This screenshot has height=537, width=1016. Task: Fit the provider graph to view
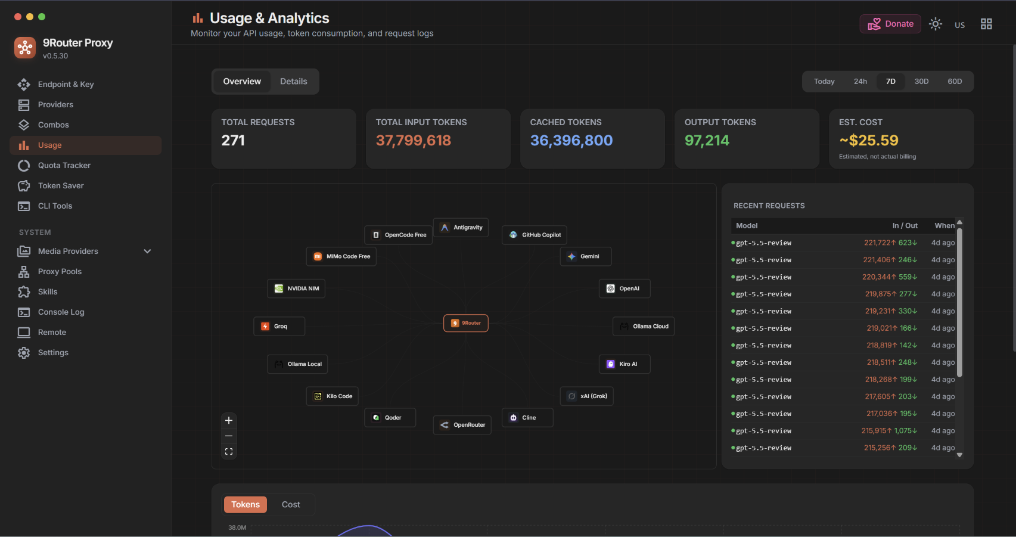pyautogui.click(x=229, y=452)
